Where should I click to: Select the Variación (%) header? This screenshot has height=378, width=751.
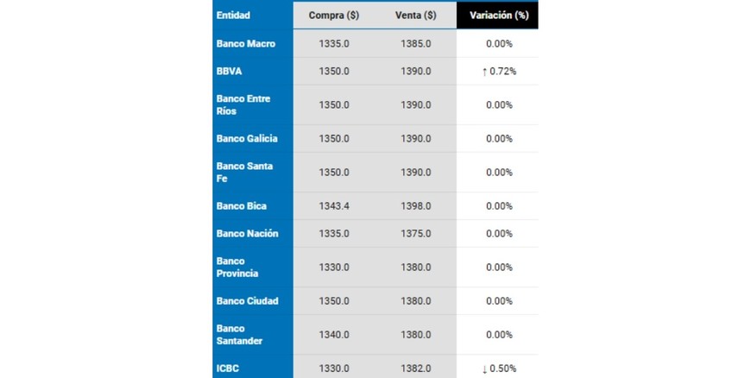(x=498, y=16)
